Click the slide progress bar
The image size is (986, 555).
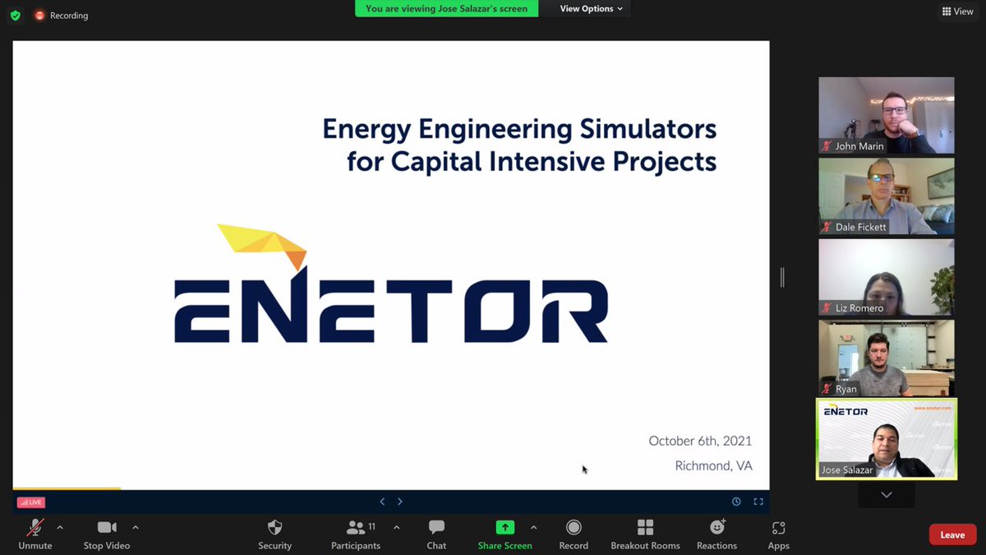tap(391, 488)
